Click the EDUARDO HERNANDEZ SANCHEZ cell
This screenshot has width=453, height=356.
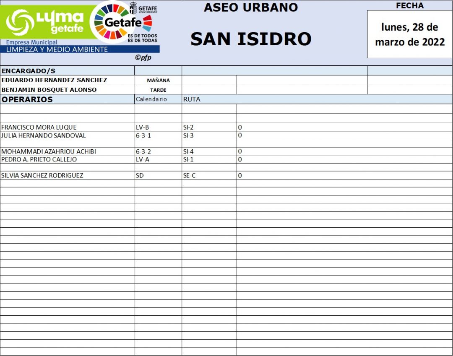coord(55,80)
